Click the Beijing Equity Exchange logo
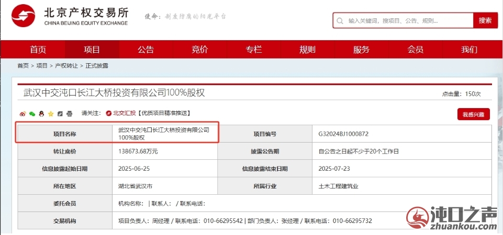Screen dimensions: 503x235 70,16
